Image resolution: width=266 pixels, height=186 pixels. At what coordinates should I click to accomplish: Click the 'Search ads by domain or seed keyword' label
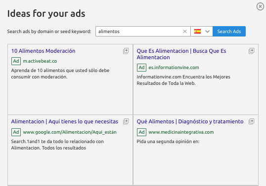click(49, 32)
